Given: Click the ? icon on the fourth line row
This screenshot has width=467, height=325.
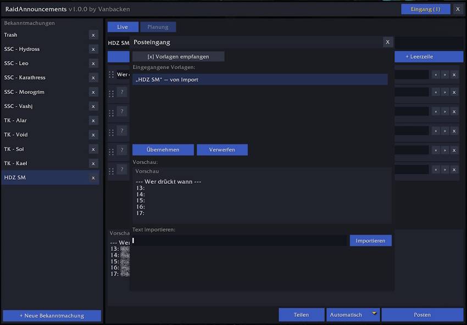Looking at the screenshot, I should [x=122, y=131].
